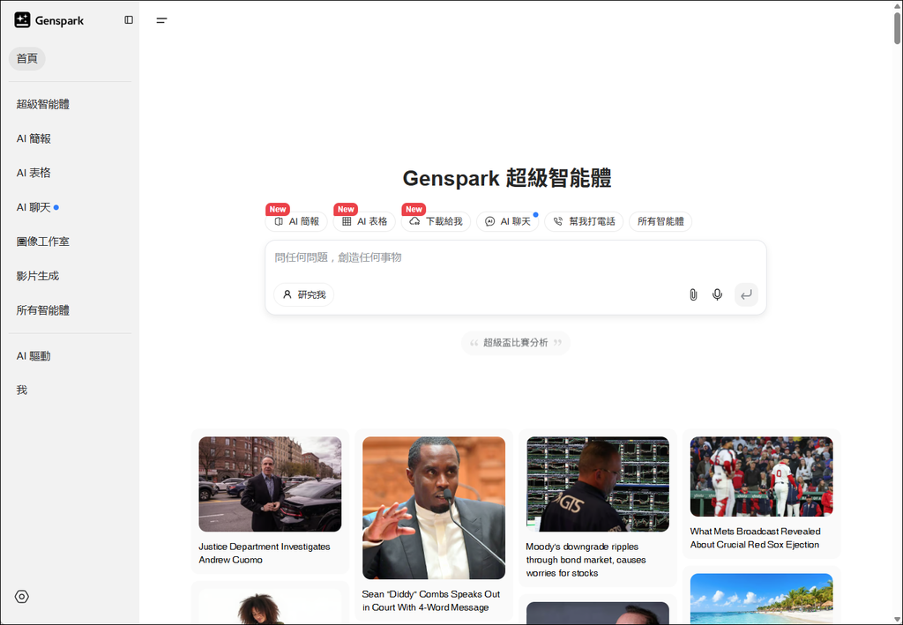The image size is (903, 625).
Task: Read Moody's downgrade ripples headline
Action: (x=586, y=560)
